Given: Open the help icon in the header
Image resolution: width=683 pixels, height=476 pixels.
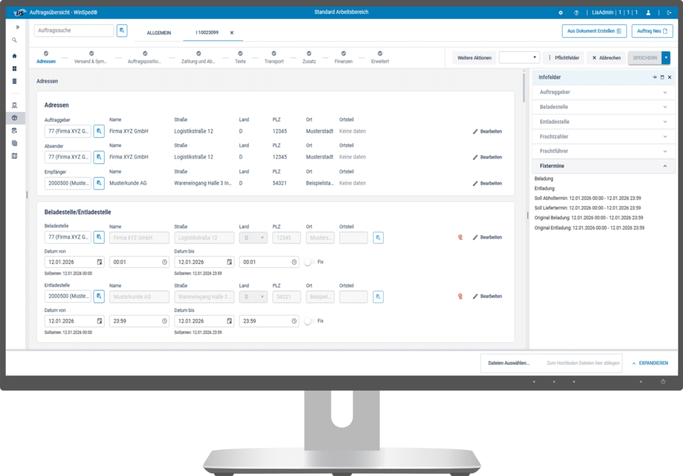Looking at the screenshot, I should [x=576, y=12].
